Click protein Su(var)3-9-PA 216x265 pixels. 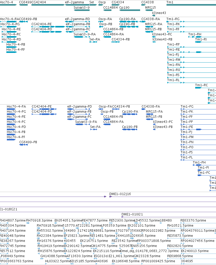point(86,122)
